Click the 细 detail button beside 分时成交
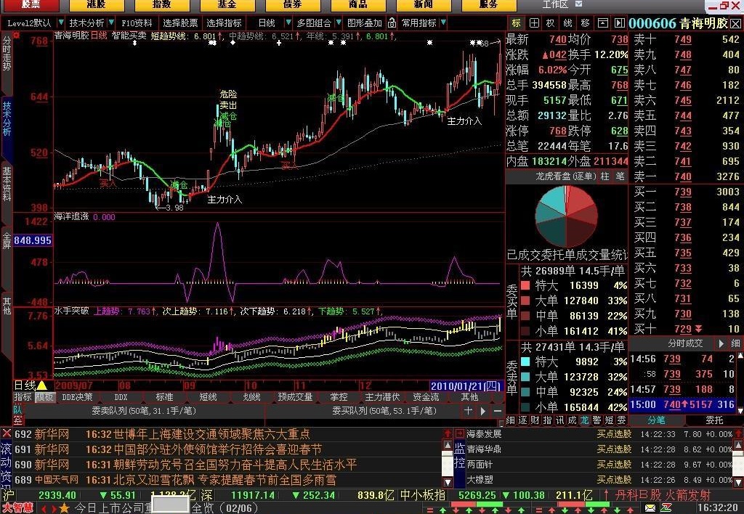744x514 pixels. coord(735,343)
